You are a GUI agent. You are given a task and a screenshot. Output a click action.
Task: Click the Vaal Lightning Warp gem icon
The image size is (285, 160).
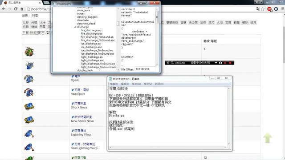coord(29,147)
